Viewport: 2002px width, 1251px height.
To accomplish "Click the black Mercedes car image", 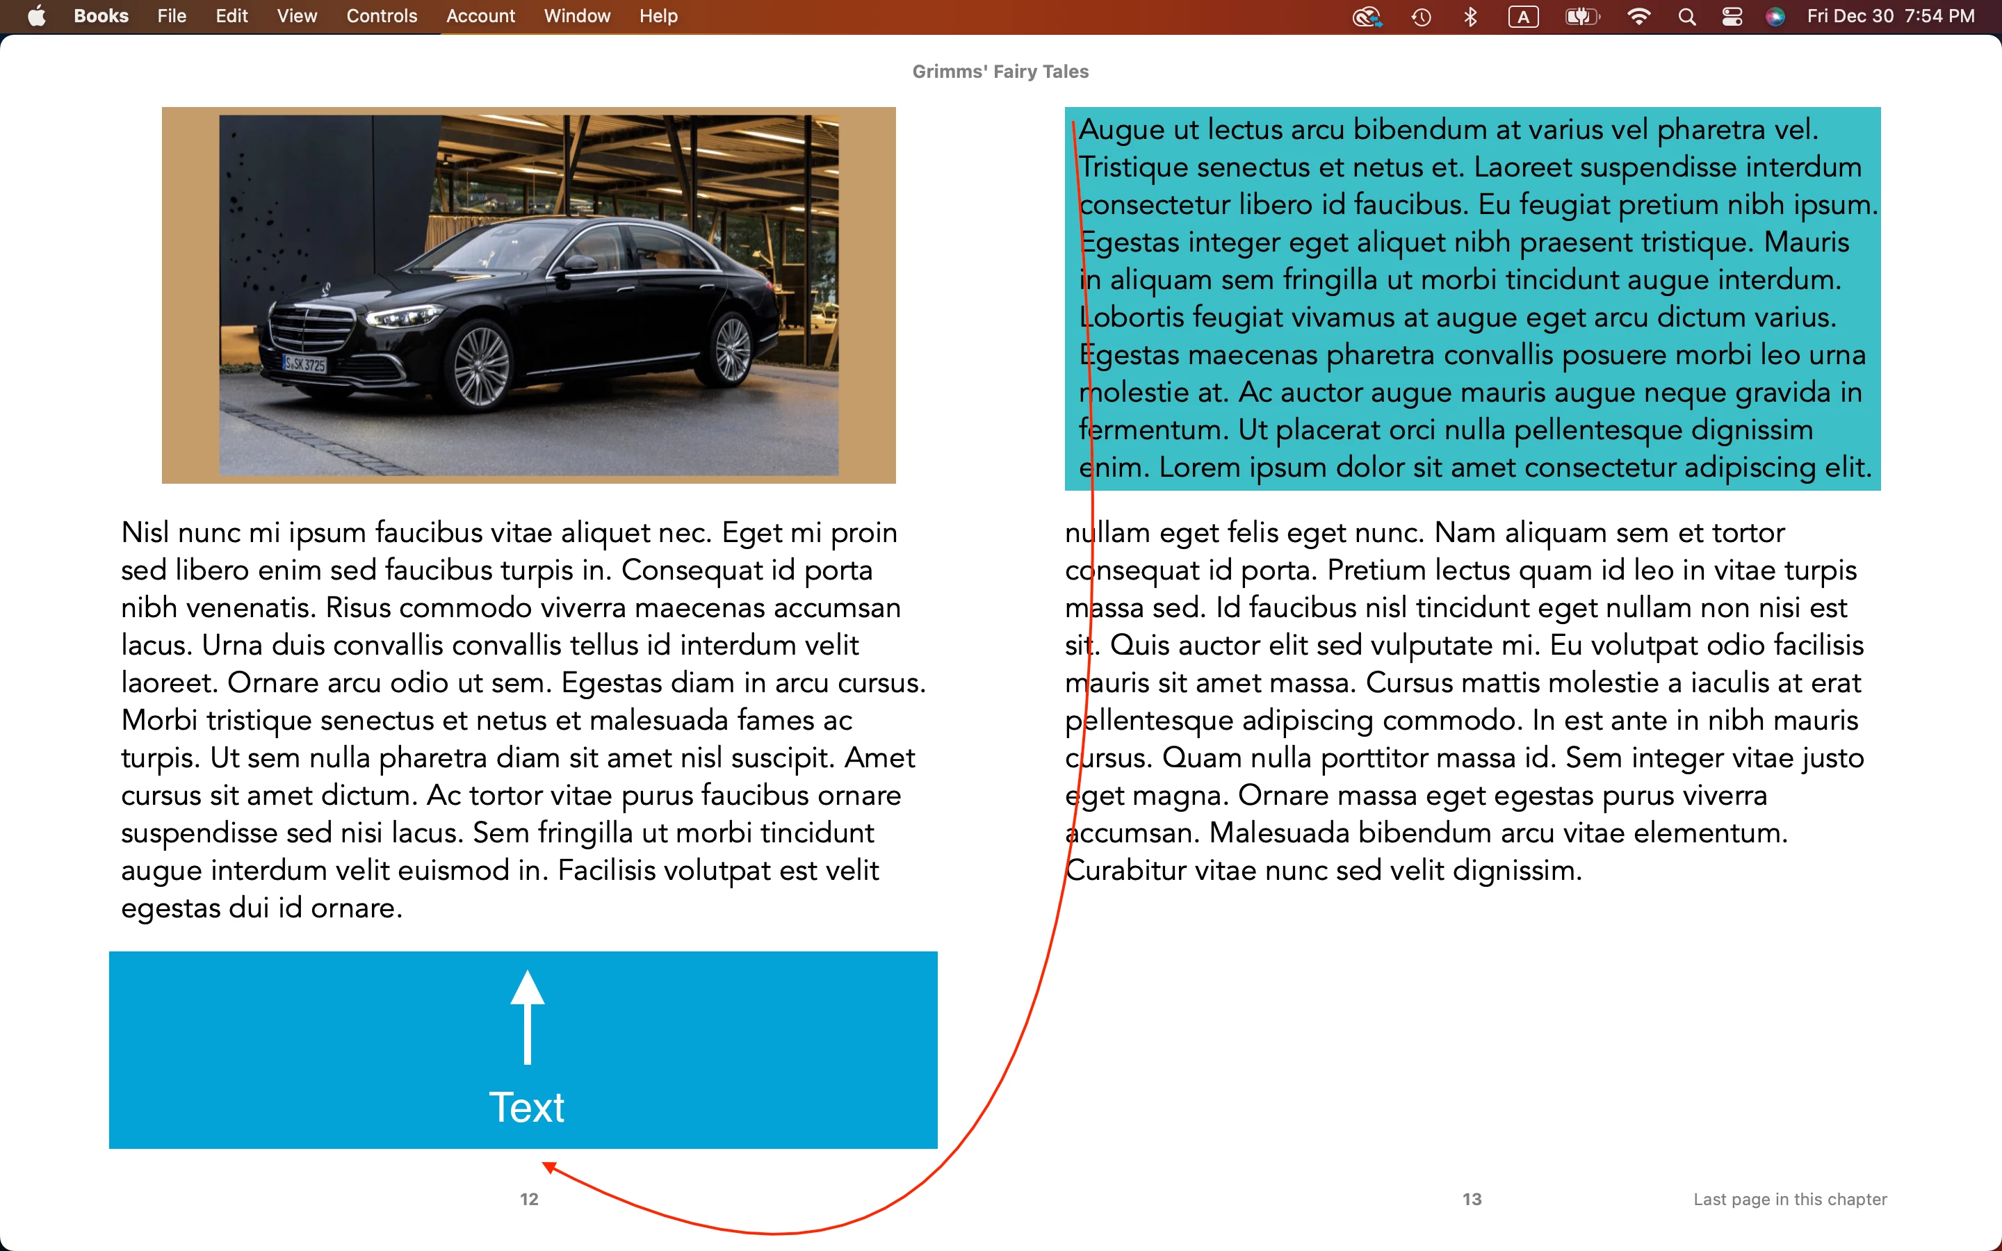I will point(528,295).
